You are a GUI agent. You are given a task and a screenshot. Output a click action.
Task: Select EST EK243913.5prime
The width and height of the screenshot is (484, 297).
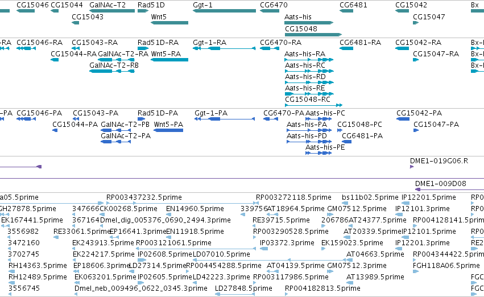pyautogui.click(x=103, y=243)
